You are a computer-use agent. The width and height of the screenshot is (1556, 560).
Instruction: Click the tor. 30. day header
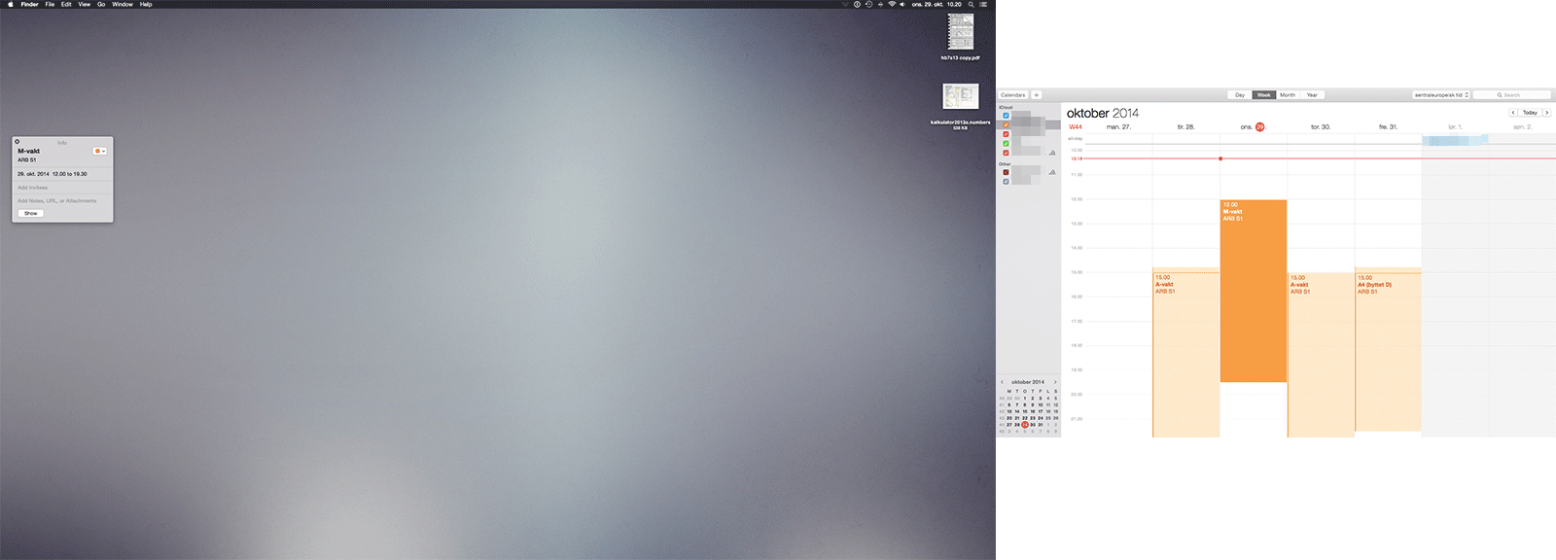[1321, 127]
